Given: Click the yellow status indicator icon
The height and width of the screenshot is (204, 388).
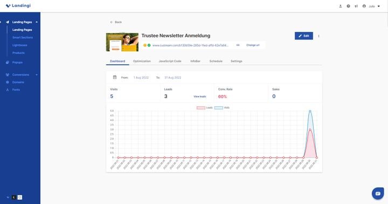Looking at the screenshot, I should pos(145,45).
